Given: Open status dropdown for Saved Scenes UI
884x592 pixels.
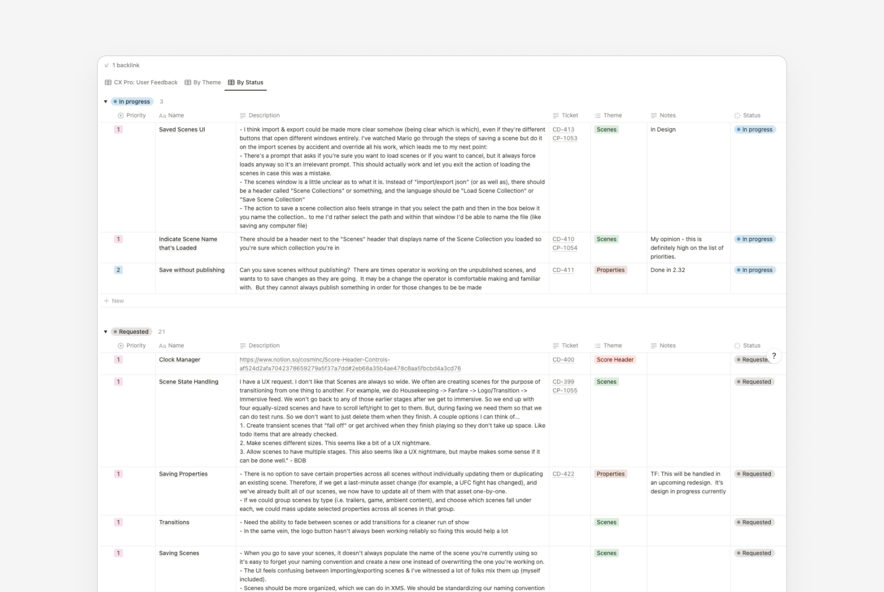Looking at the screenshot, I should point(755,129).
